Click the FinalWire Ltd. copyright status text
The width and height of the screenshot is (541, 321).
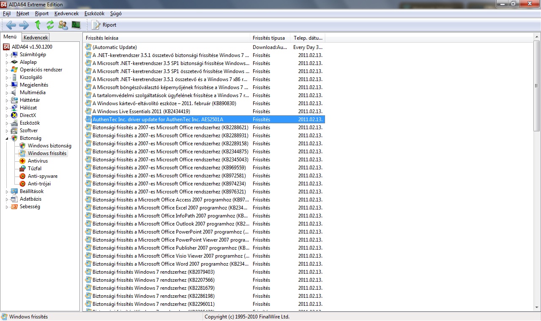pyautogui.click(x=247, y=317)
